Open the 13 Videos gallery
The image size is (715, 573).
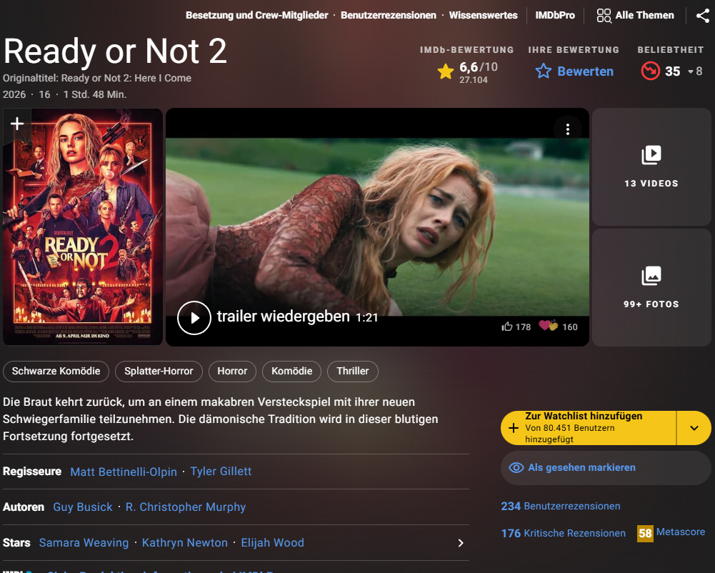pos(651,167)
